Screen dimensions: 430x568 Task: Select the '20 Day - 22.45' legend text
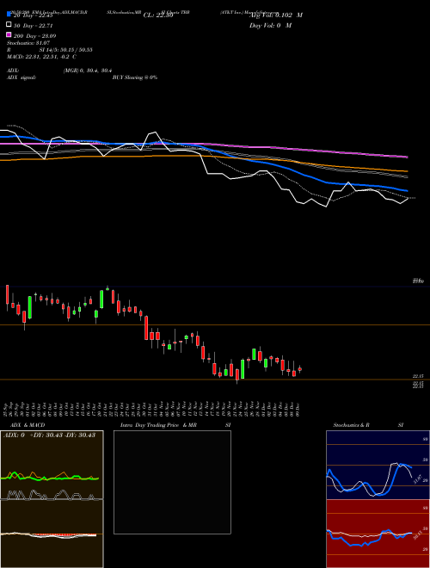point(34,15)
